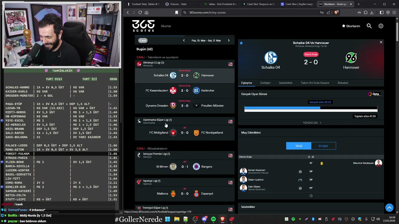The height and width of the screenshot is (224, 399).
Task: Click the FC Nordsjælland crest in the match list
Action: pos(196,133)
